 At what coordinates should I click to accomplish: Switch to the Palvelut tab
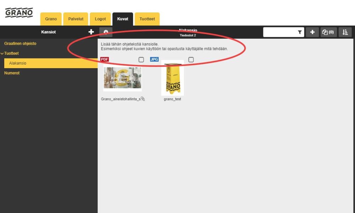(x=76, y=19)
